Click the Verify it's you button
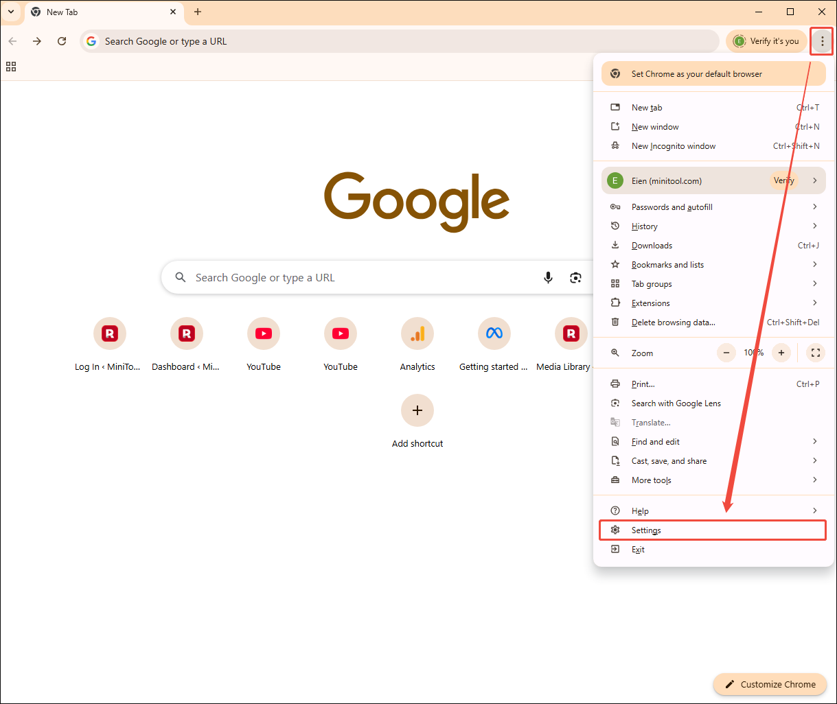Viewport: 837px width, 704px height. pos(766,41)
